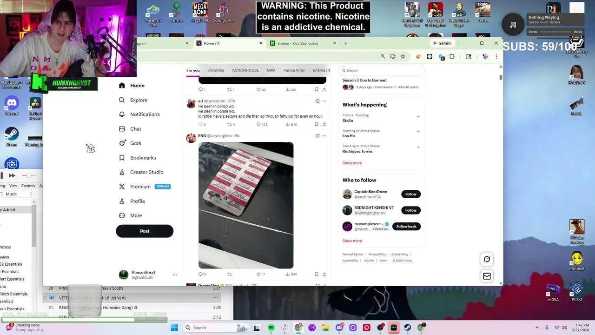This screenshot has width=595, height=335.
Task: Open Discord from the taskbar
Action: click(339, 328)
